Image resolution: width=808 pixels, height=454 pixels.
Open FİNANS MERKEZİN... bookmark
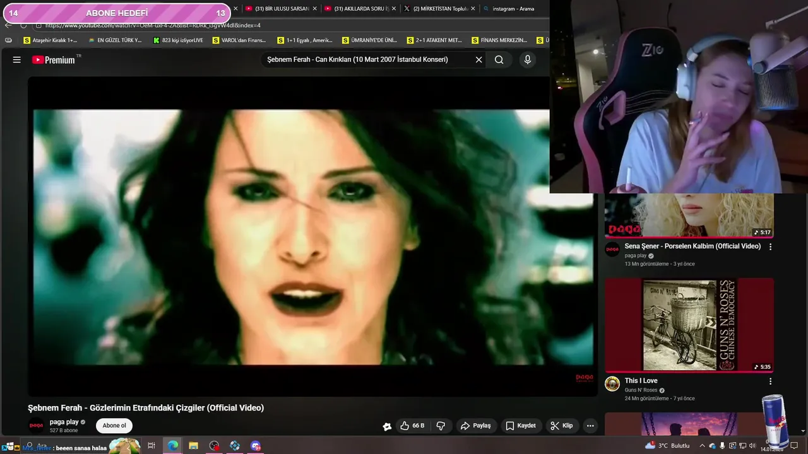[x=499, y=40]
